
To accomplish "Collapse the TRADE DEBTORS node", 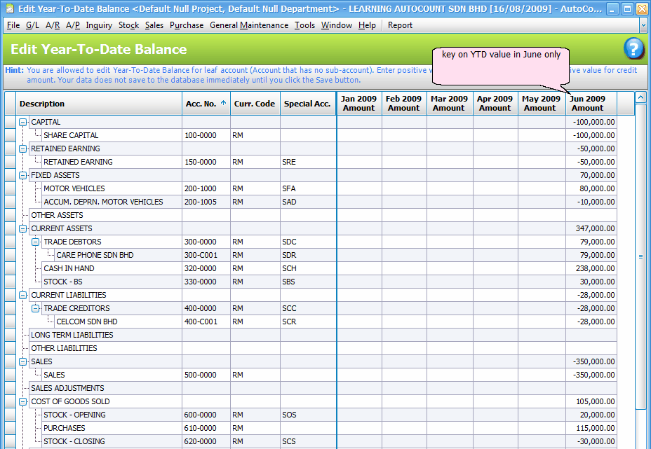I will (x=36, y=242).
